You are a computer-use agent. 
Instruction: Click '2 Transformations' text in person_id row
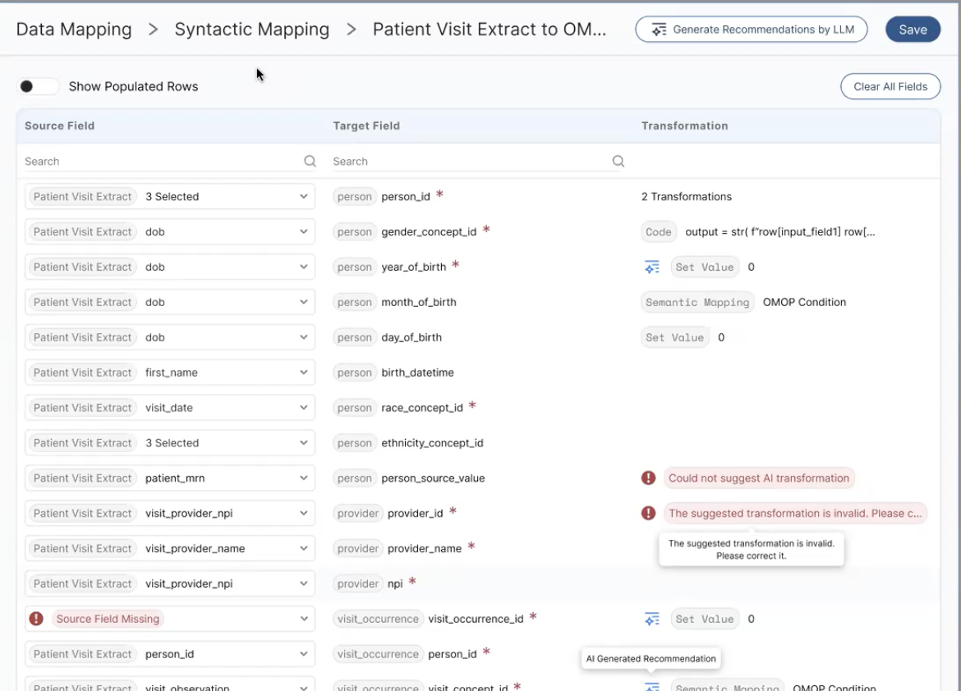(687, 197)
